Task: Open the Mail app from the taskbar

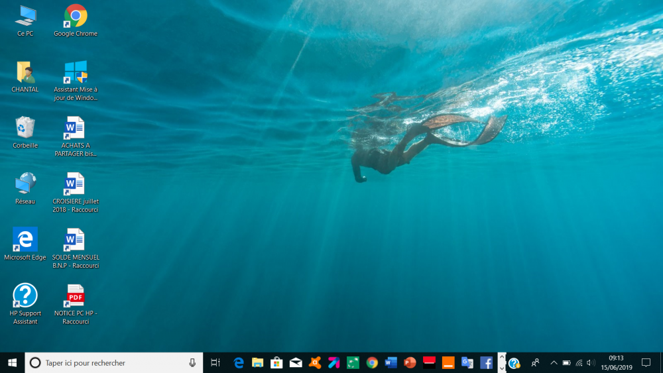Action: 296,362
